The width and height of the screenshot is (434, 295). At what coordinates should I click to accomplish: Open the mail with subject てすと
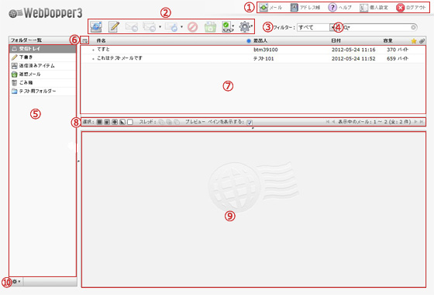coord(103,50)
